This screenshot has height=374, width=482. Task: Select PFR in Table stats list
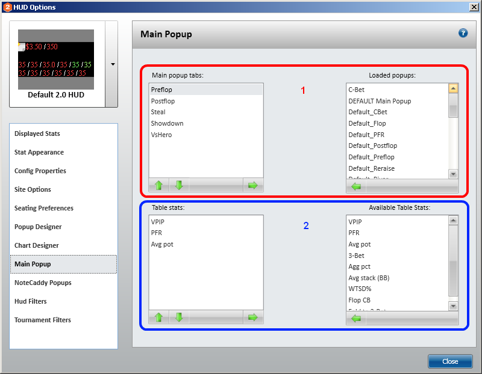(206, 233)
